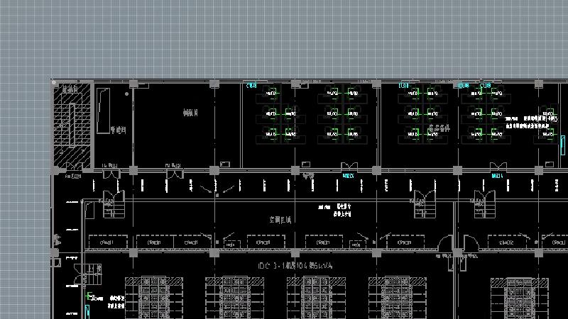Select the small cyan rectangle at bottom-left

pos(87,310)
